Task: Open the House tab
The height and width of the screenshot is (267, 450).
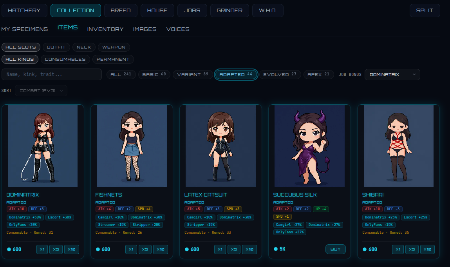Action: pyautogui.click(x=157, y=11)
